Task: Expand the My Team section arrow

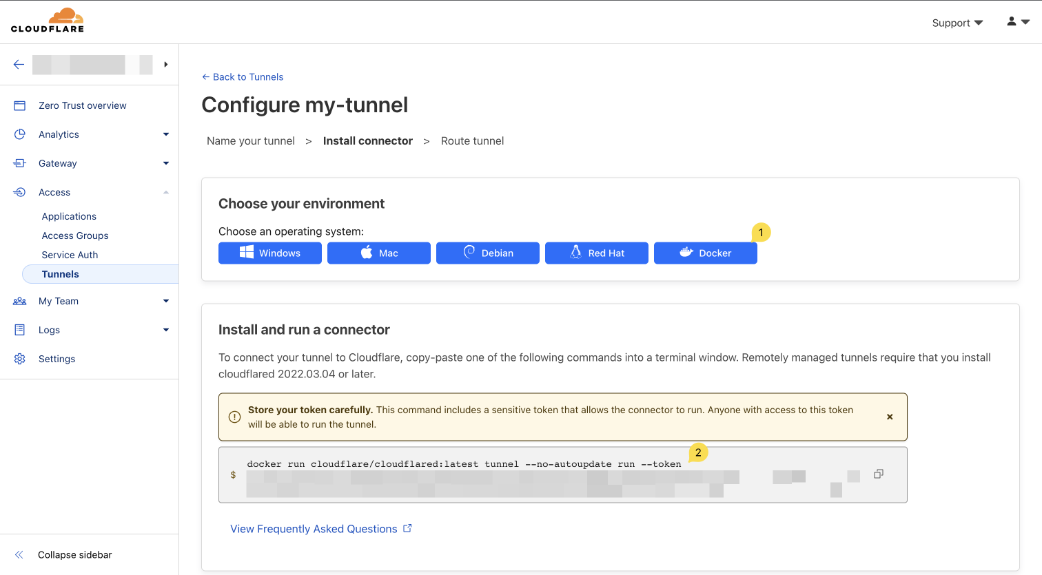Action: pos(166,301)
